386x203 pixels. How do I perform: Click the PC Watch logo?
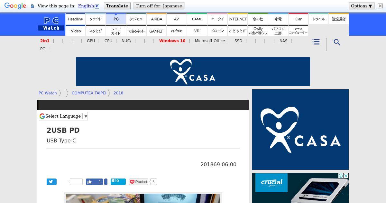pos(51,24)
